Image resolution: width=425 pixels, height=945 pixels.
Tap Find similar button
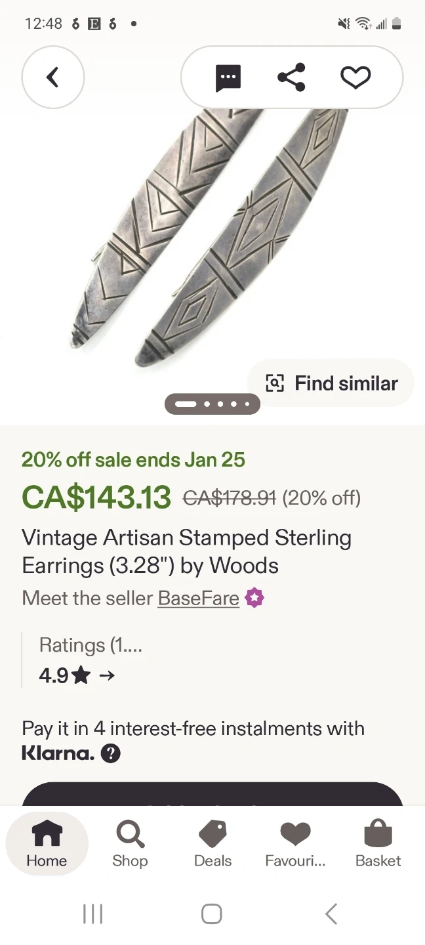coord(331,383)
